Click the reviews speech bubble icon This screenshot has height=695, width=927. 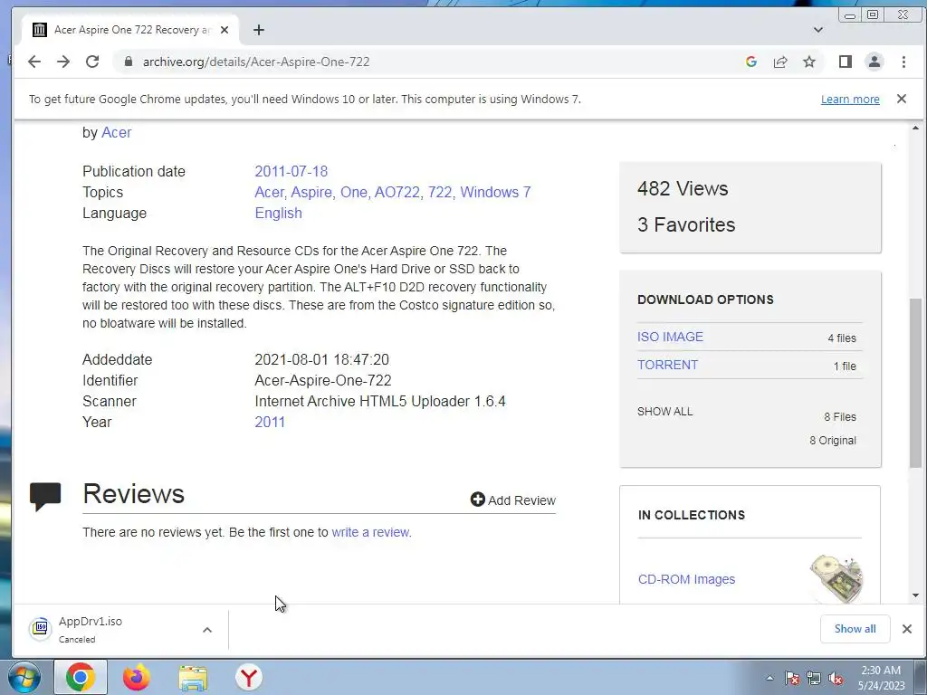click(45, 496)
